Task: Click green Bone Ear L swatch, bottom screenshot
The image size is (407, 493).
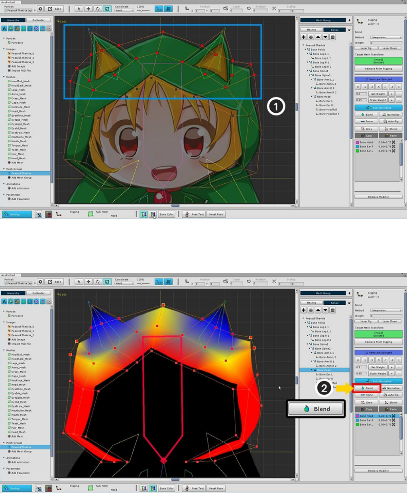Action: (x=357, y=425)
